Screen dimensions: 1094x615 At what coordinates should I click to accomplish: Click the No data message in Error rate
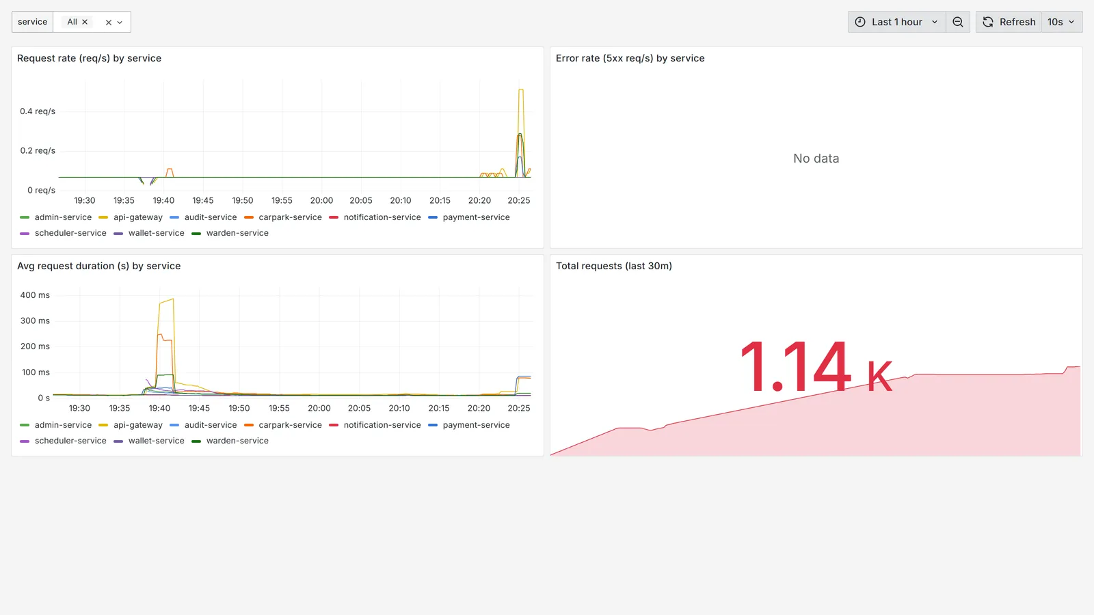tap(816, 159)
